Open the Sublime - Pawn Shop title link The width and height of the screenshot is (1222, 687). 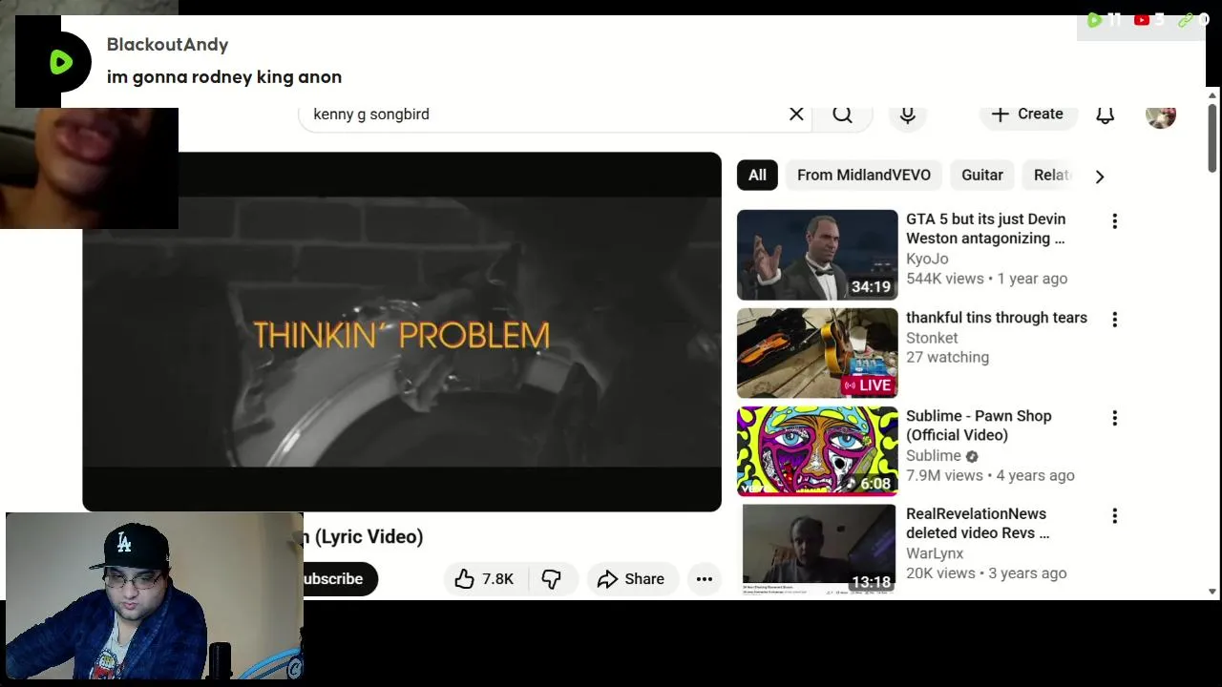(979, 426)
